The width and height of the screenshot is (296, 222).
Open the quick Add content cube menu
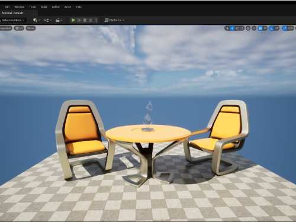pyautogui.click(x=37, y=20)
